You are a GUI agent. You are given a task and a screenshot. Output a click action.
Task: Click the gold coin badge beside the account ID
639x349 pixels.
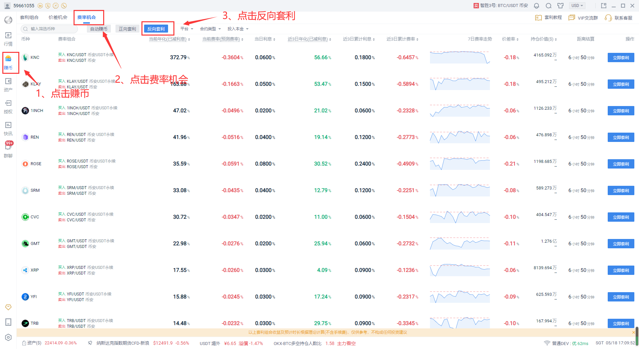point(40,6)
